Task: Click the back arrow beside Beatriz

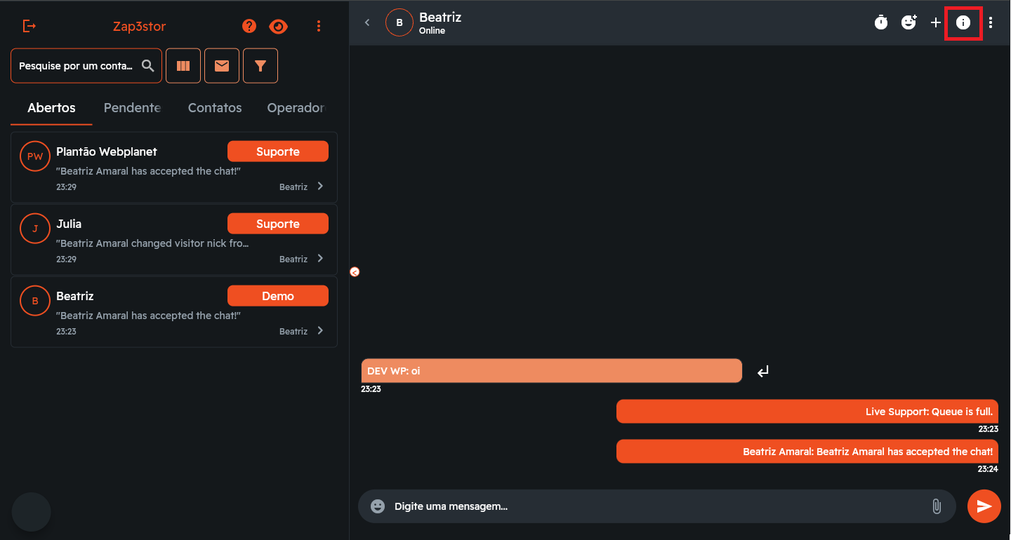Action: point(367,23)
